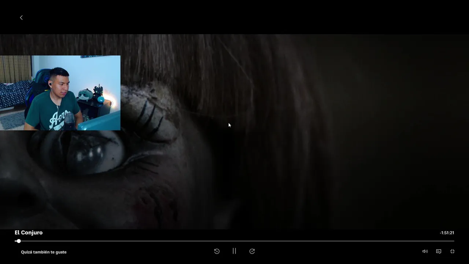This screenshot has width=469, height=264.
Task: Click the remaining time -1:51:21
Action: tap(447, 233)
